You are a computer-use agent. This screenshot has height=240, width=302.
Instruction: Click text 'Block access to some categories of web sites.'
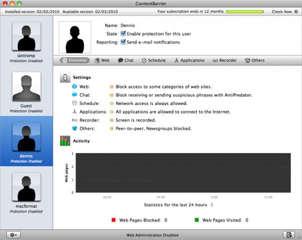[x=163, y=87]
